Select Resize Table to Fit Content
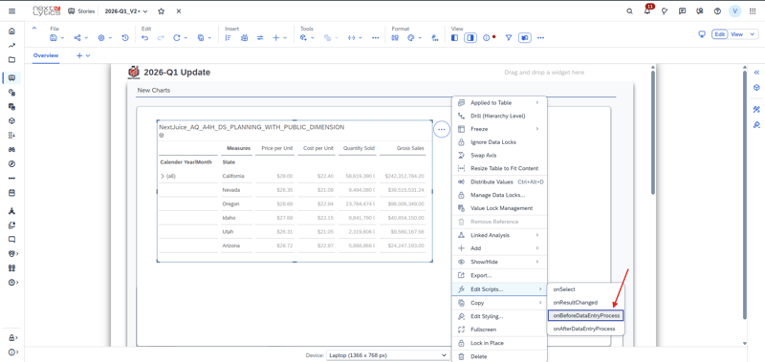The width and height of the screenshot is (765, 362). pos(499,168)
